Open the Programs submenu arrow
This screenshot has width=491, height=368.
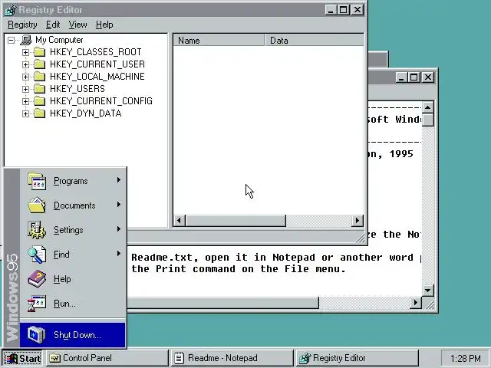click(x=119, y=180)
